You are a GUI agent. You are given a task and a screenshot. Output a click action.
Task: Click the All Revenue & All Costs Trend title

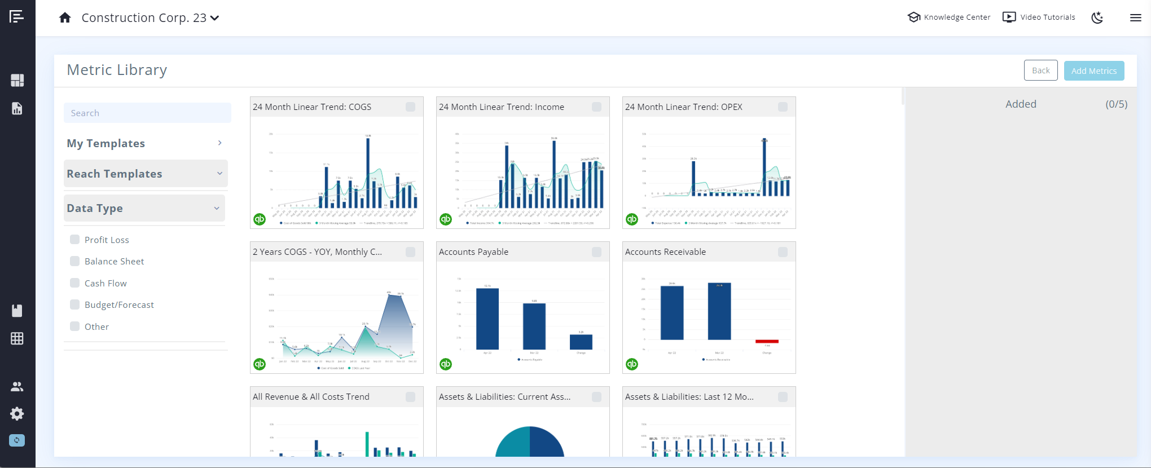click(x=311, y=397)
